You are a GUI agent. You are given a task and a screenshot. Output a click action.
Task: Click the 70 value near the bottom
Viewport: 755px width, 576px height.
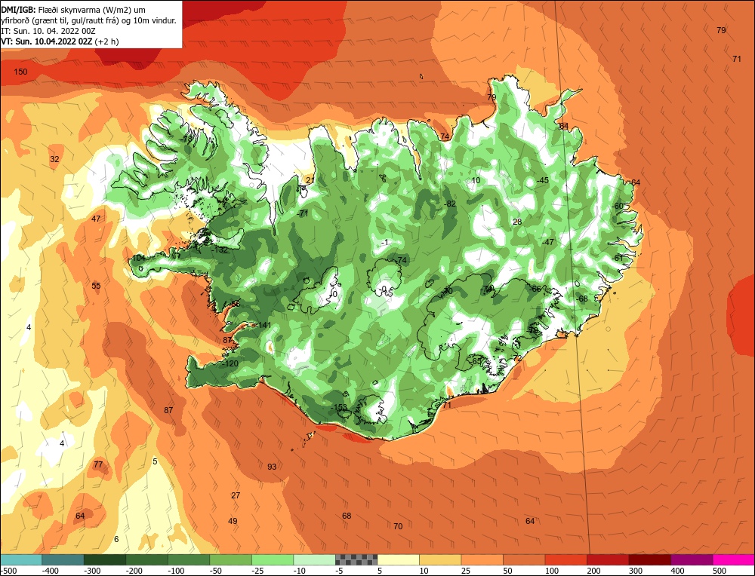point(398,526)
